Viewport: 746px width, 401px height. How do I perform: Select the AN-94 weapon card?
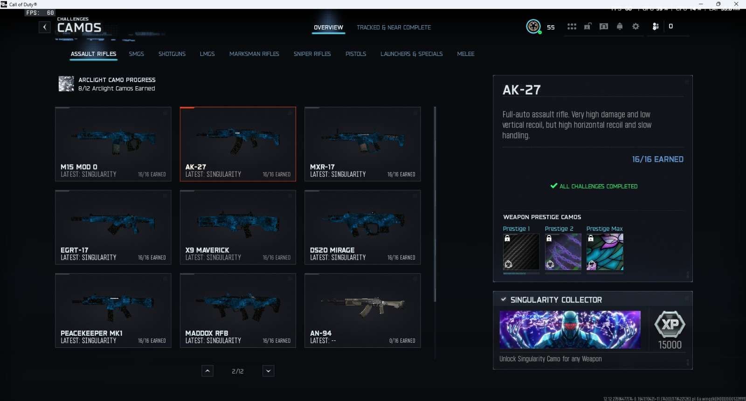pyautogui.click(x=363, y=311)
